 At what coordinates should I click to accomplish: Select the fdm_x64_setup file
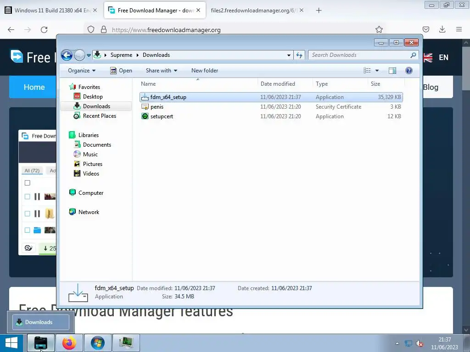271,97
